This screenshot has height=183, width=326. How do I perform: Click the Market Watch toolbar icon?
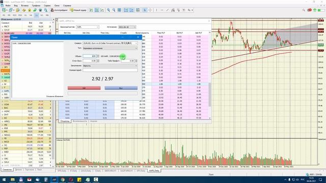tap(18, 10)
